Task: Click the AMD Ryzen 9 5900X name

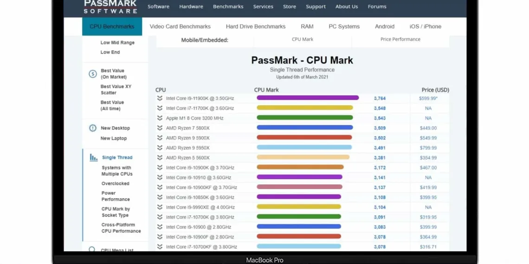Action: point(187,138)
